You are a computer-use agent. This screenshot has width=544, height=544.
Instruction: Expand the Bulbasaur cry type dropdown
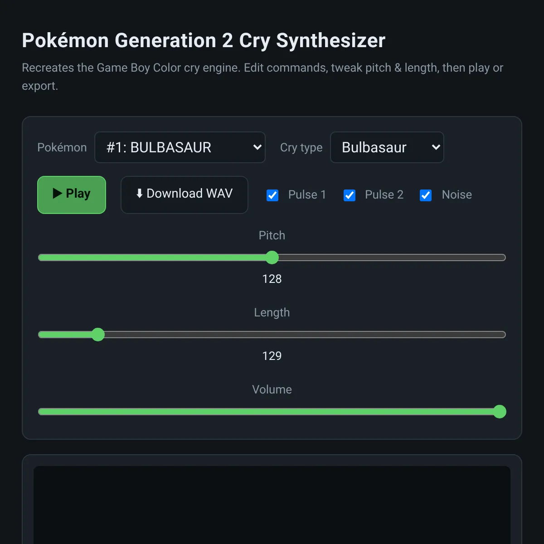pyautogui.click(x=387, y=147)
